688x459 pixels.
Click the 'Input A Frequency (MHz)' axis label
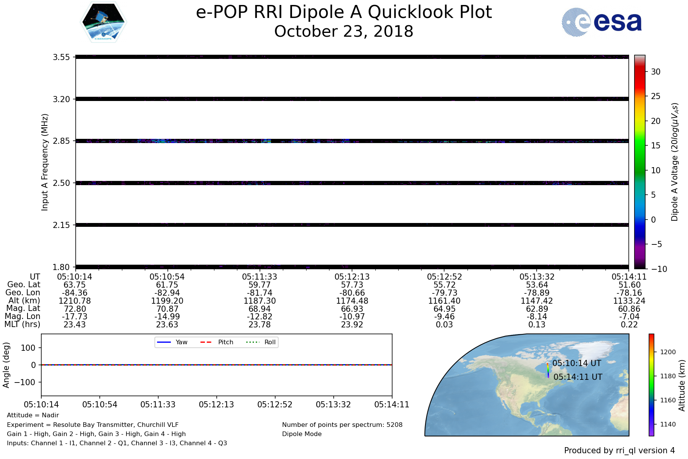click(x=45, y=162)
